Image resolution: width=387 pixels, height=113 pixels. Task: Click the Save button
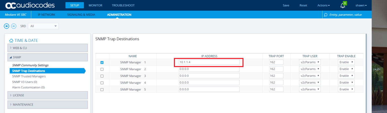[286, 5]
